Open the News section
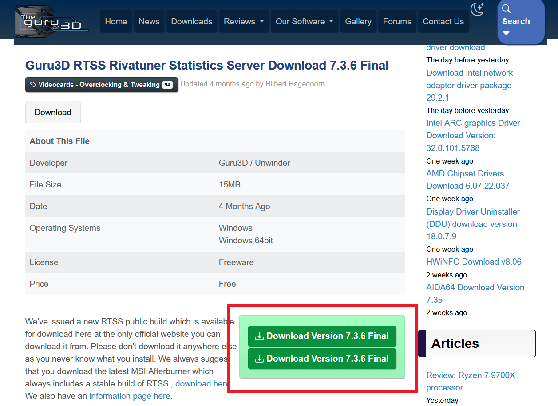The height and width of the screenshot is (406, 558). coord(149,21)
